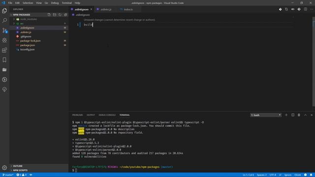Split the editor to the right
The height and width of the screenshot is (177, 315).
point(305,9)
